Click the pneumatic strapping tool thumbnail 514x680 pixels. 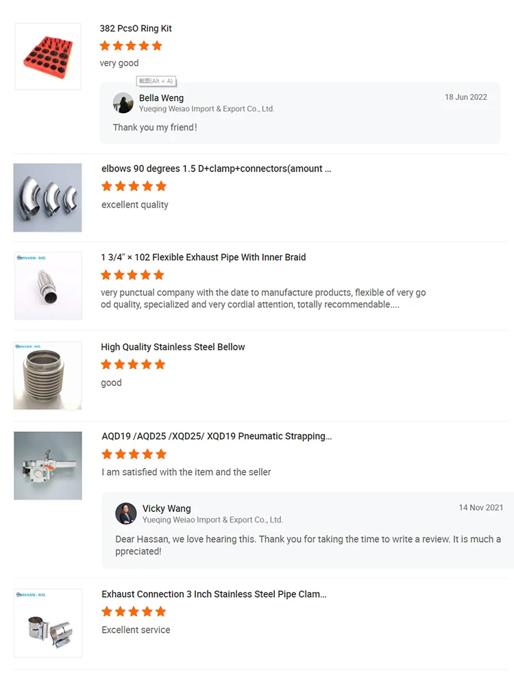point(48,465)
